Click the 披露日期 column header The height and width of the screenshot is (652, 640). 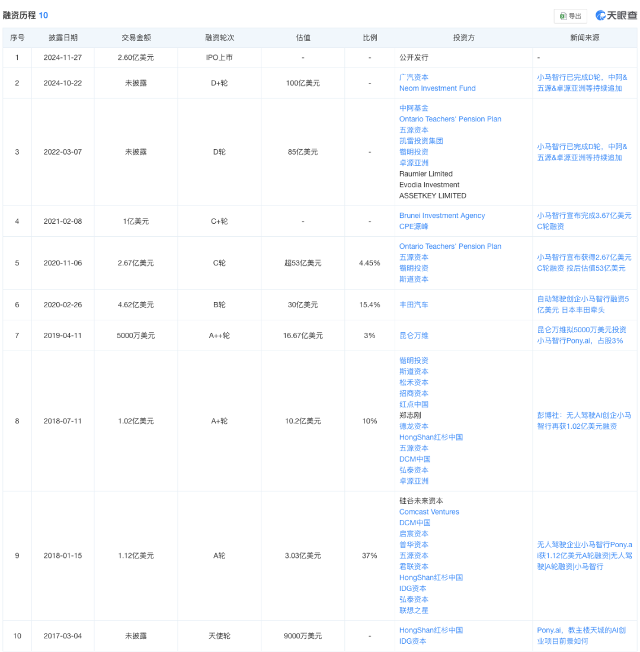[x=63, y=38]
